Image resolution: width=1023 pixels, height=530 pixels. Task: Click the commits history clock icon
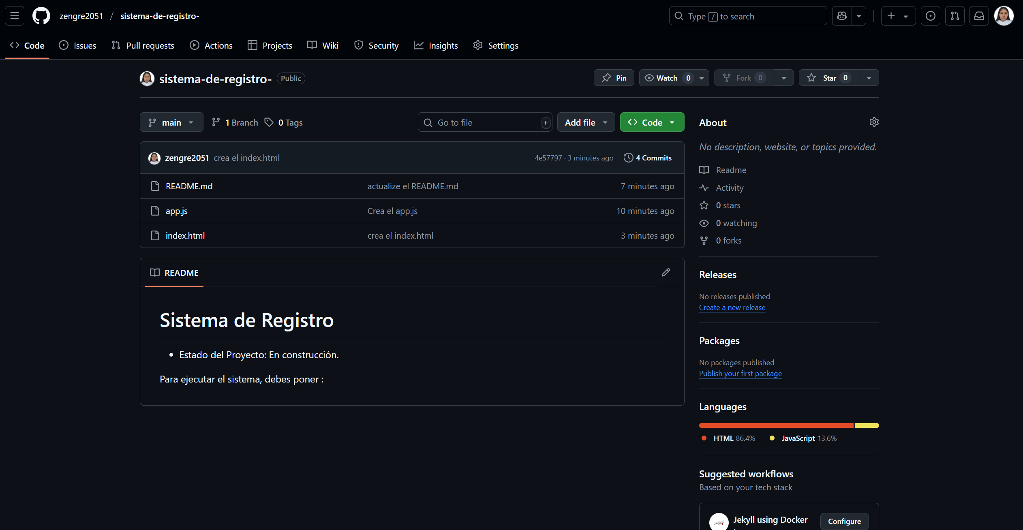click(x=628, y=158)
